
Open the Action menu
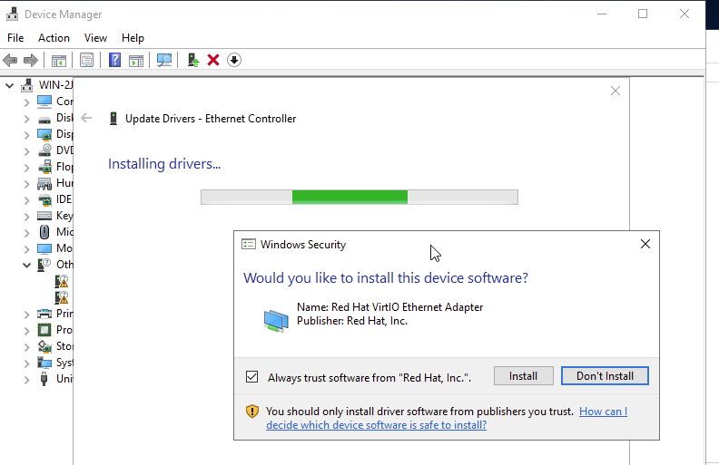coord(54,38)
